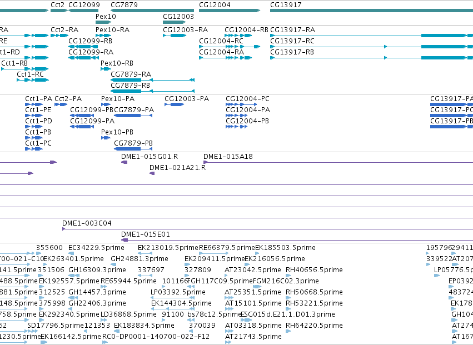Select the EK216056.5prime EST label
Viewport: 473px width, 345px height.
coord(275,259)
